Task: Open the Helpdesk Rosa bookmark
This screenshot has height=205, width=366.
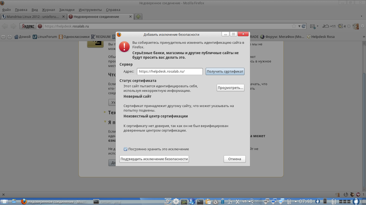Action: pos(321,37)
